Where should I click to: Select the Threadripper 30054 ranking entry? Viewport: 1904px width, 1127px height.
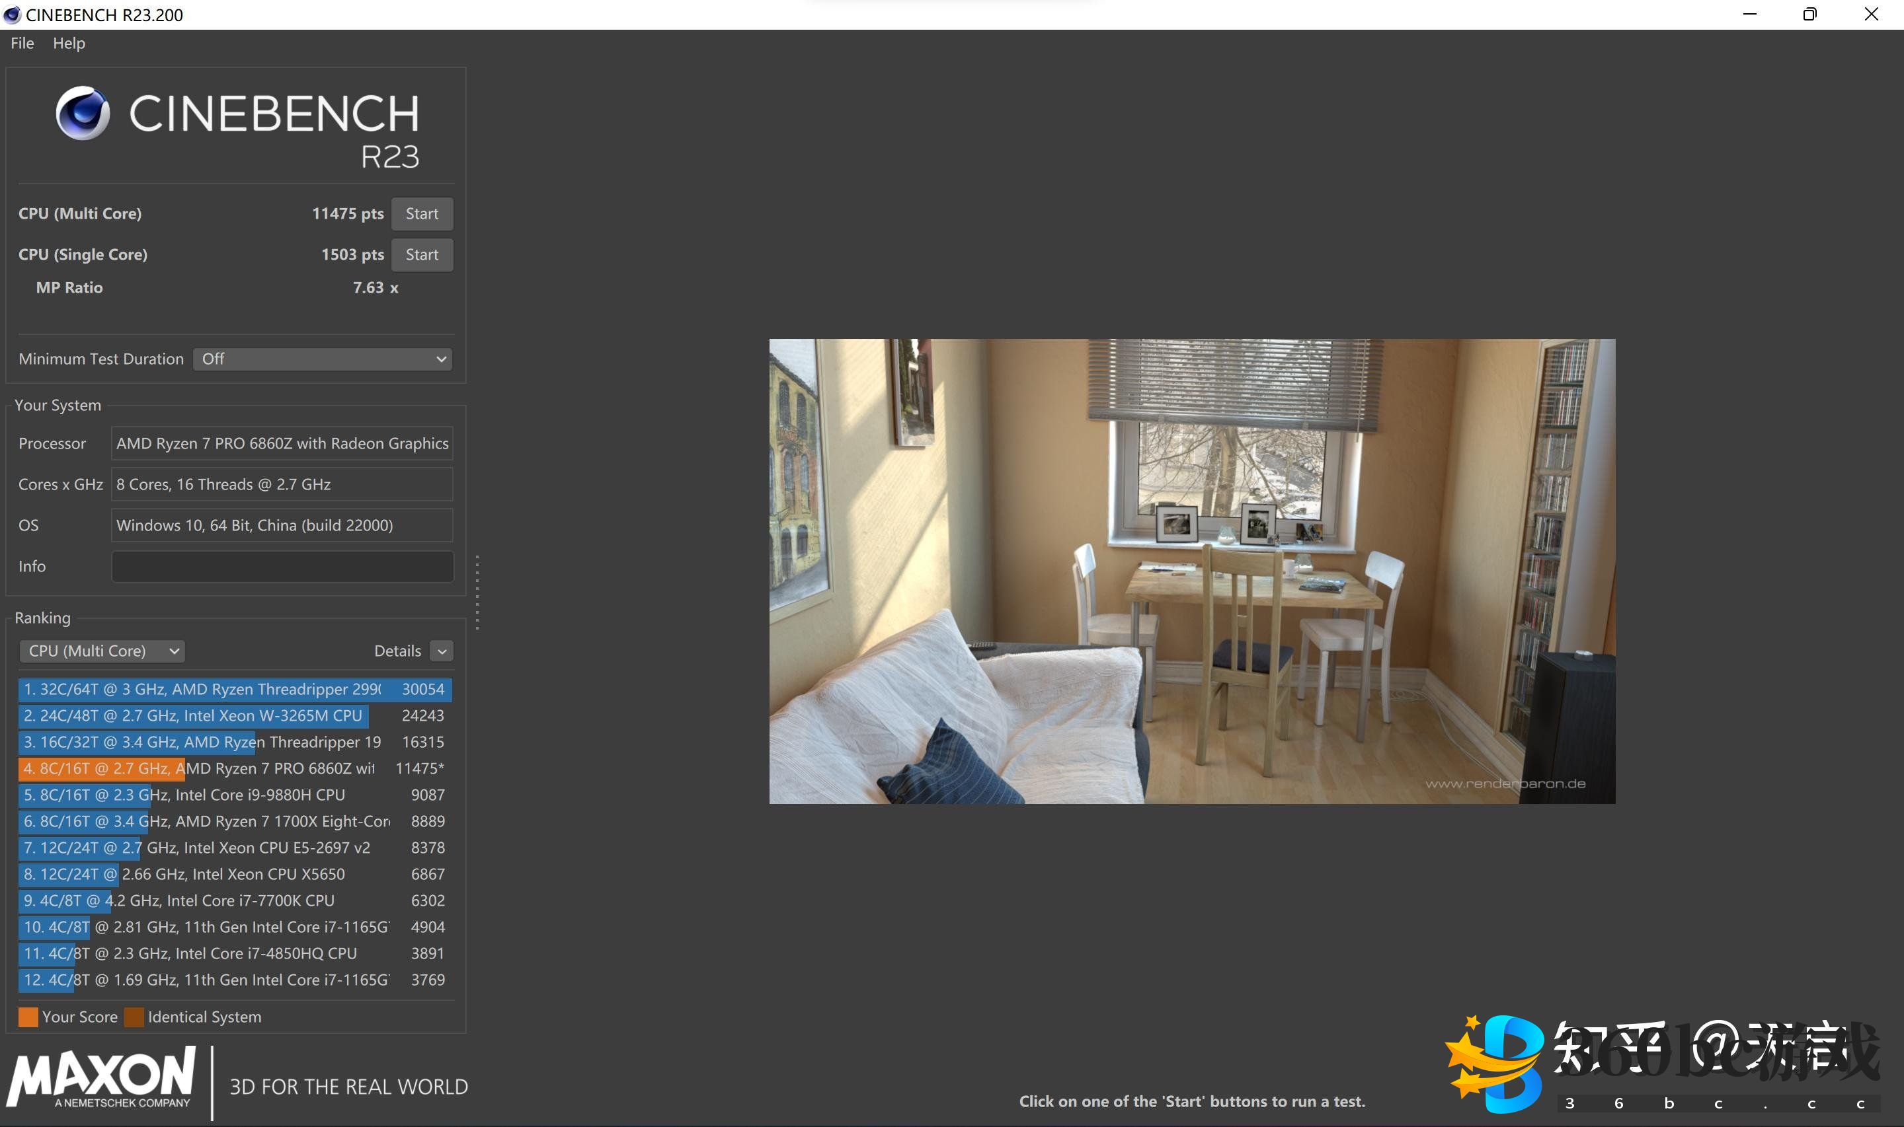click(234, 690)
